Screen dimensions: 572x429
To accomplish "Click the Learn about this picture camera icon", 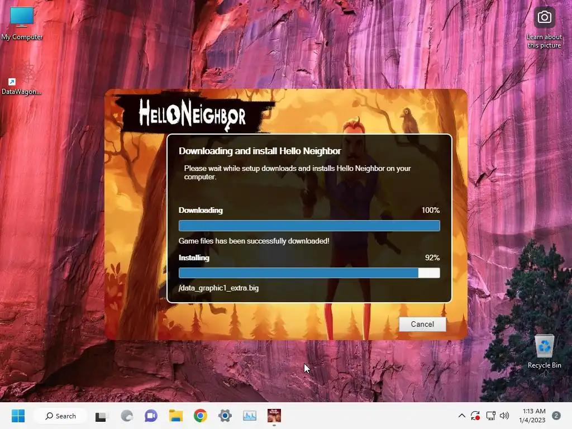I will coord(544,17).
